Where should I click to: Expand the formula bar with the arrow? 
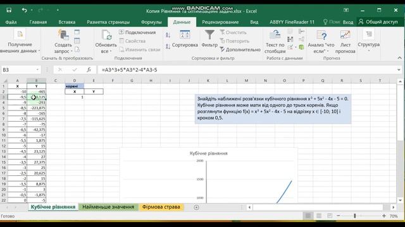(x=399, y=70)
